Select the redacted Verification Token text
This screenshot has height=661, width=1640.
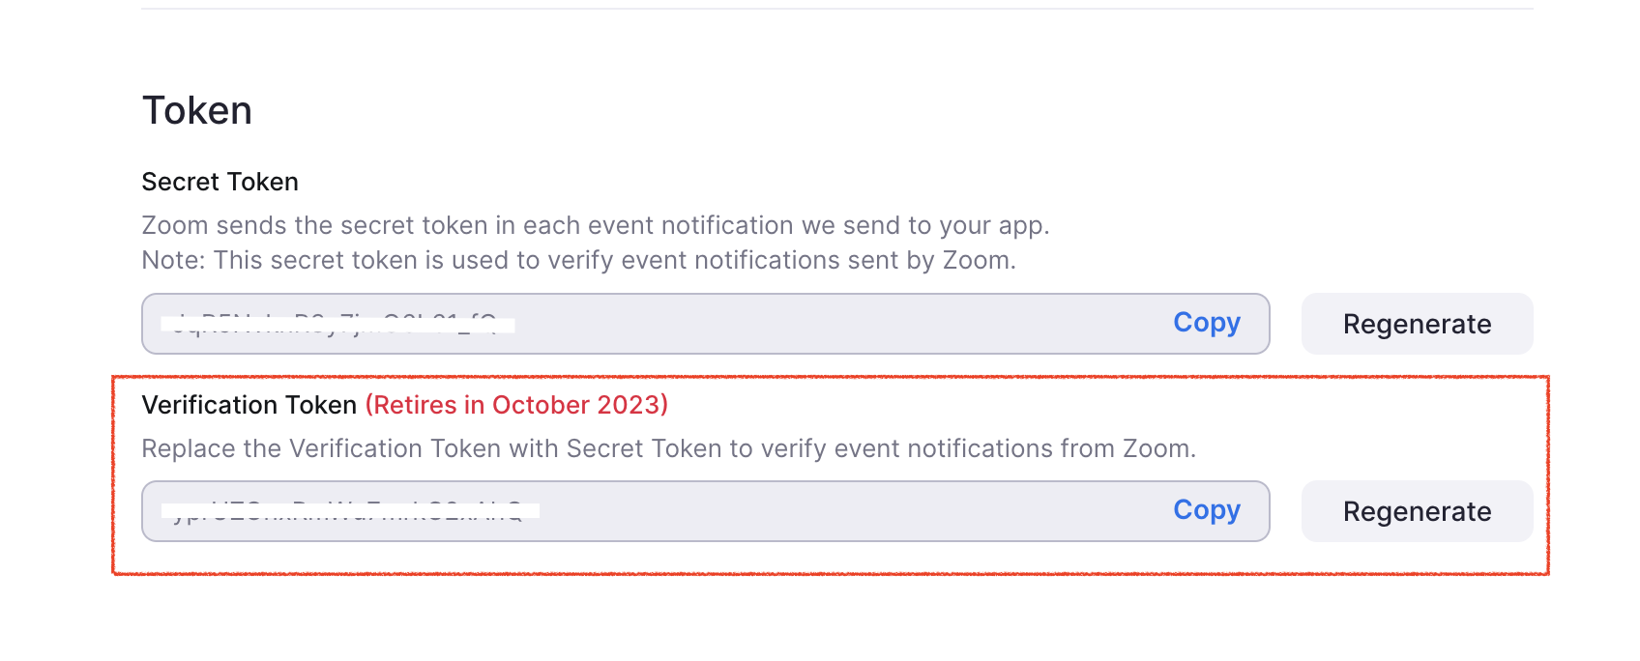(x=349, y=511)
